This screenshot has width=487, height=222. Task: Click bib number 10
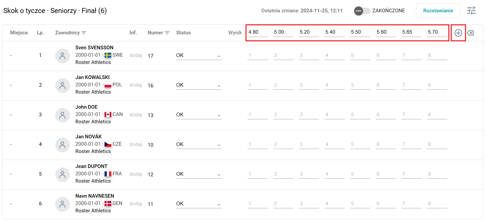tap(151, 145)
